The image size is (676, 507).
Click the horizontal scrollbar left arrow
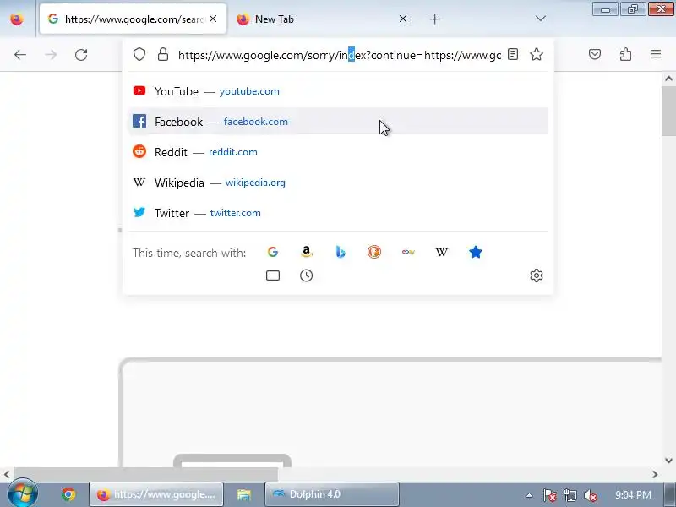coord(7,474)
